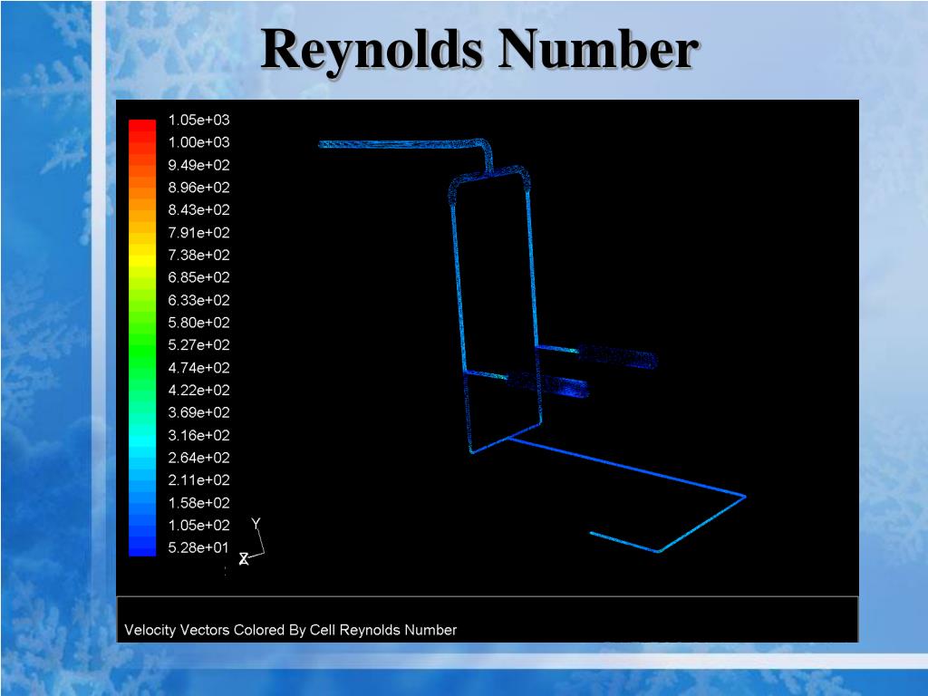Viewport: 928px width, 696px height.
Task: Select the legend value 7.38e+02
Action: (x=198, y=255)
